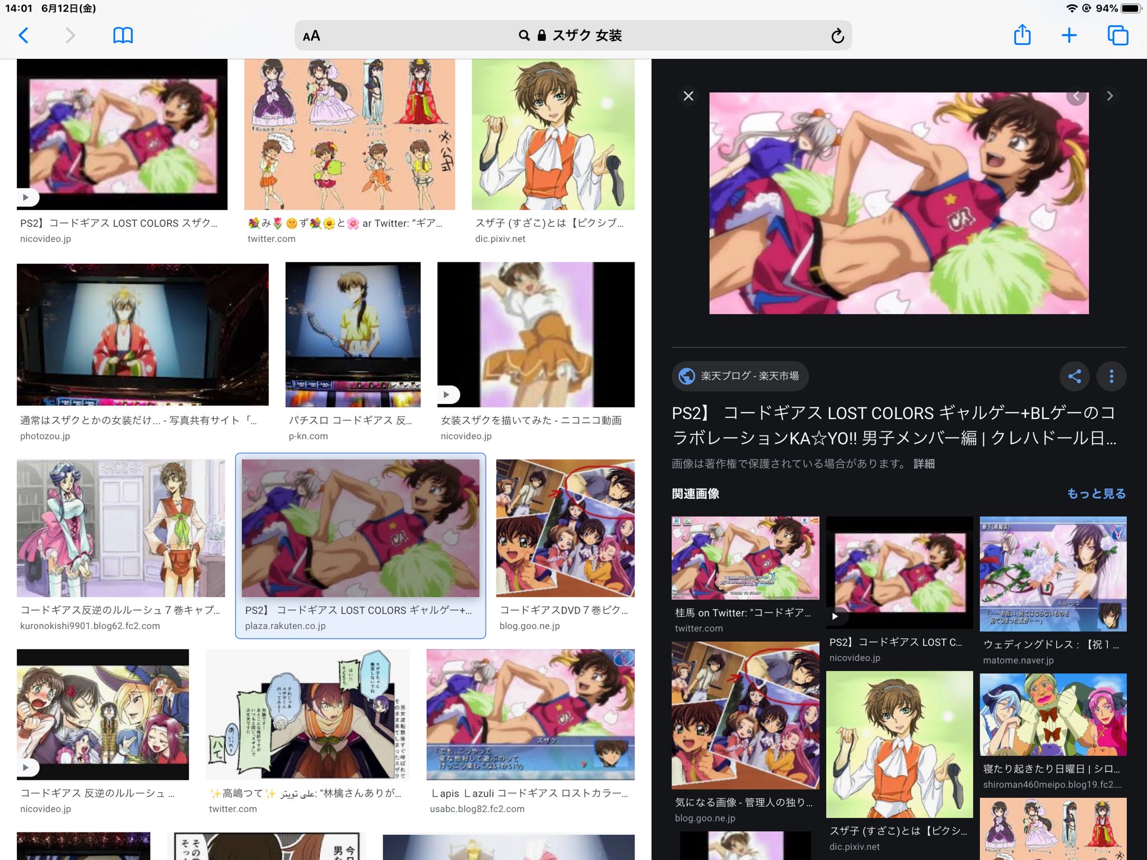Open the twitter.com costume sketches thumbnail
The width and height of the screenshot is (1147, 860).
(x=349, y=134)
